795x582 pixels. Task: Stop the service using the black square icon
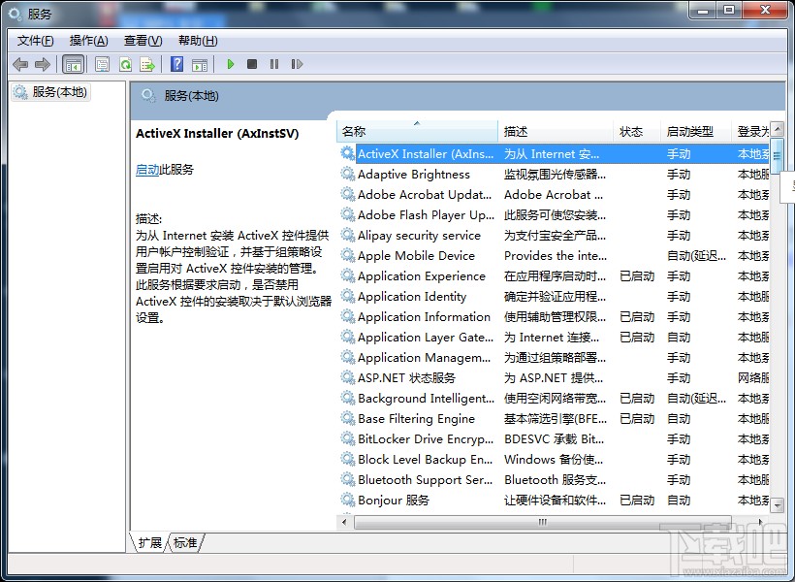coord(251,63)
